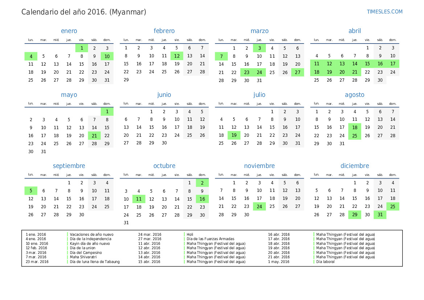Click highlighted day 10 in enero
The width and height of the screenshot is (424, 300).
click(x=107, y=56)
